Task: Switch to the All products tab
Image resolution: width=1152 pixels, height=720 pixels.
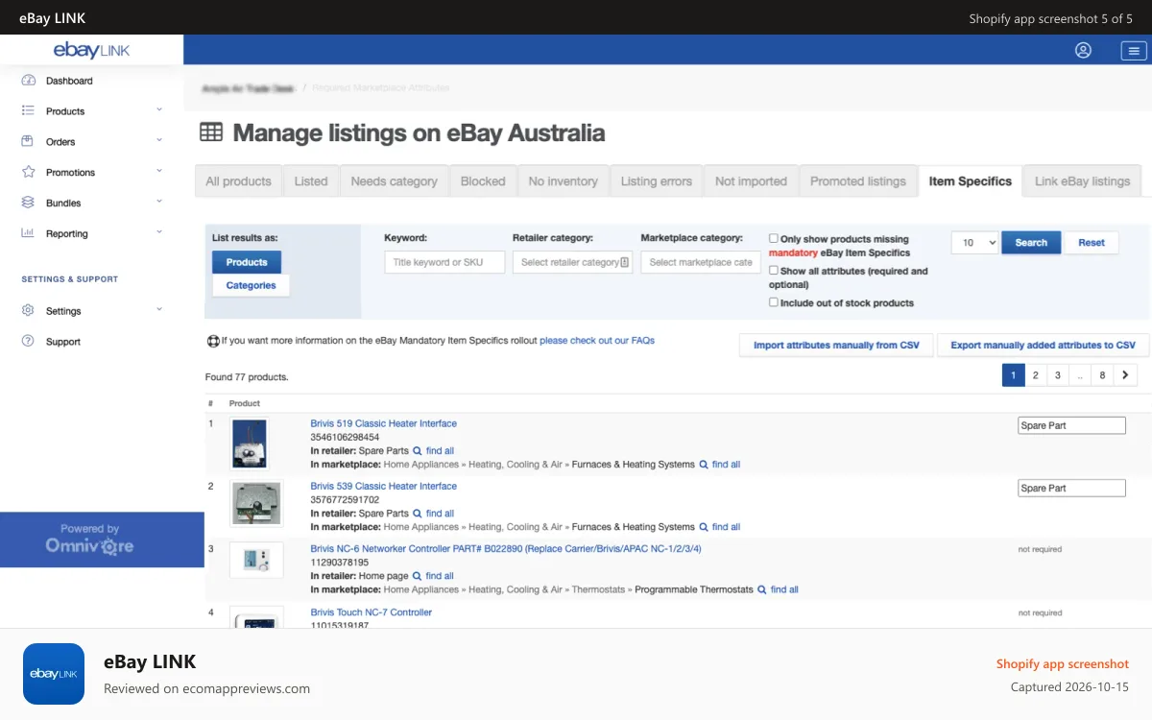Action: pyautogui.click(x=238, y=181)
